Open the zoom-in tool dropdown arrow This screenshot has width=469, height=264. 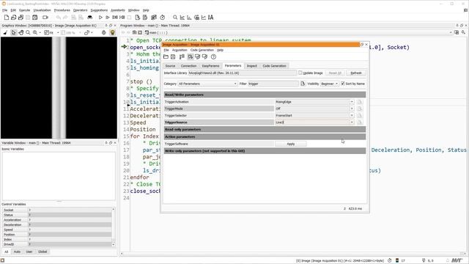tap(40, 32)
